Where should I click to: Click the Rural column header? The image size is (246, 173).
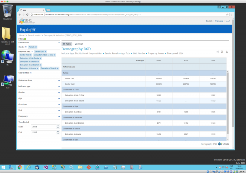[186, 60]
